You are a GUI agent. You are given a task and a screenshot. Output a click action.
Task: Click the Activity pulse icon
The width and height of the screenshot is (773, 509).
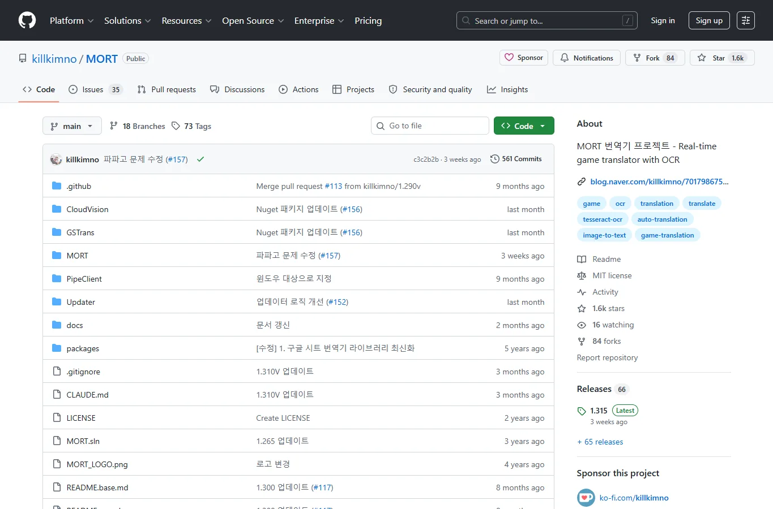pos(582,292)
